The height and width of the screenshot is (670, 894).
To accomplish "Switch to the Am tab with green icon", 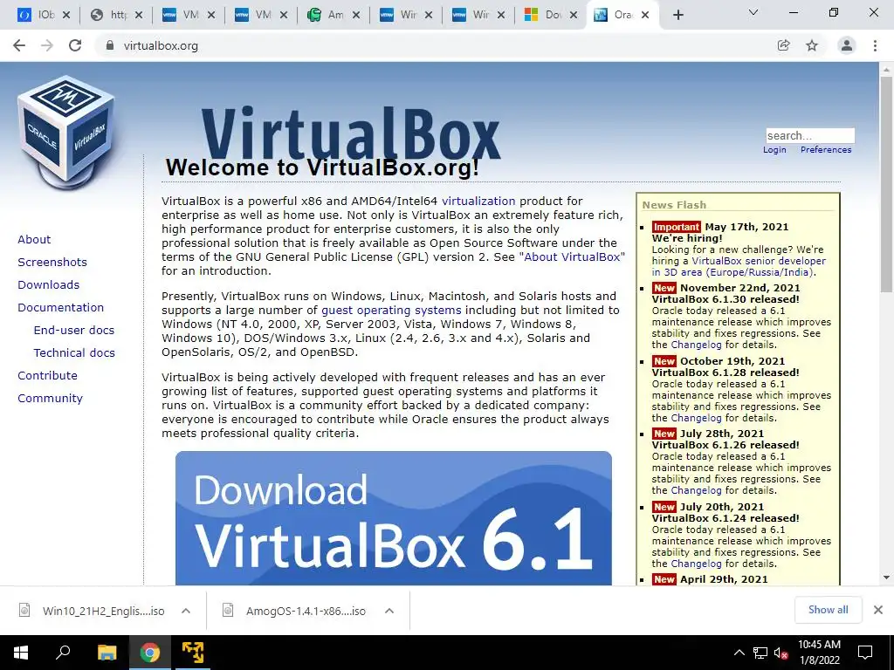I will 333,15.
